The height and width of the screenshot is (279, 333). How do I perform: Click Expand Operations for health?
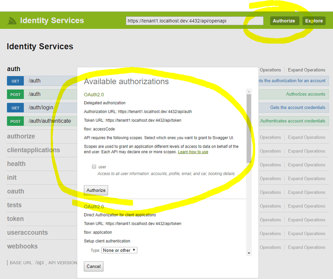[307, 165]
